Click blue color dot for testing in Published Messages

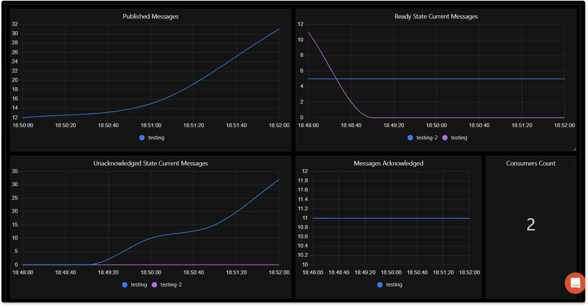pyautogui.click(x=142, y=138)
